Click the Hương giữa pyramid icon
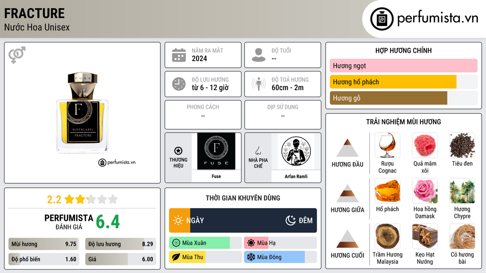Screen dimensions: 486x273 coord(347,193)
